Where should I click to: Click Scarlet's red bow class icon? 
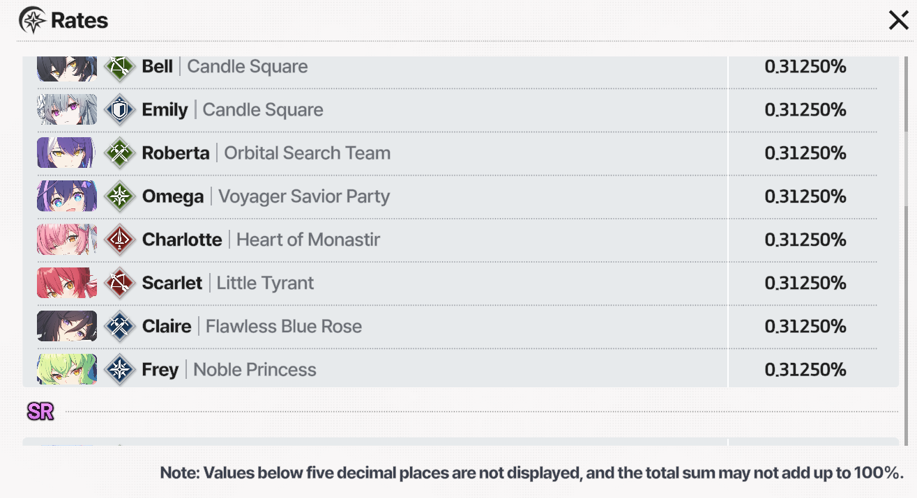click(120, 283)
